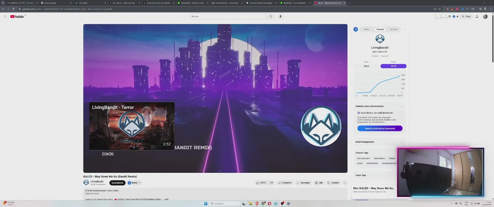Switch to the vidIQ AI Coach tab
Viewport: 494px width, 207px height.
(x=394, y=29)
